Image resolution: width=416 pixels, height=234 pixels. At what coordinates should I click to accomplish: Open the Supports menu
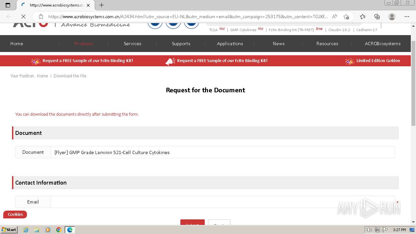(181, 44)
